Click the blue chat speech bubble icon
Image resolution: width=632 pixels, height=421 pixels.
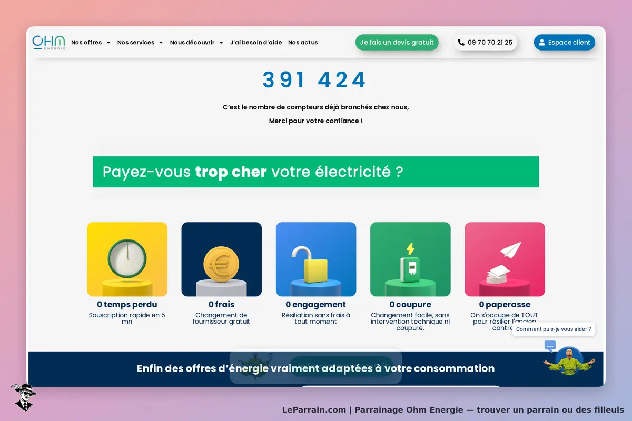550,346
